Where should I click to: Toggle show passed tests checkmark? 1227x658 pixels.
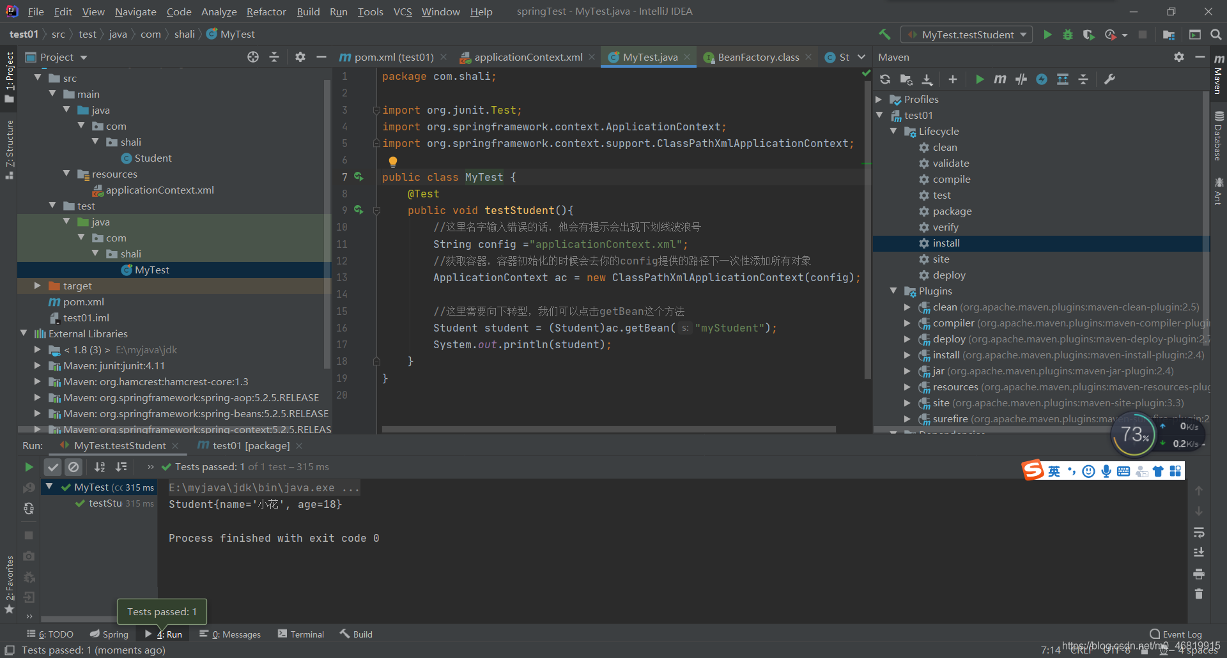pos(53,467)
